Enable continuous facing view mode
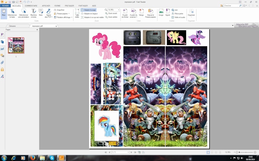259x161 pixels. click(220, 152)
